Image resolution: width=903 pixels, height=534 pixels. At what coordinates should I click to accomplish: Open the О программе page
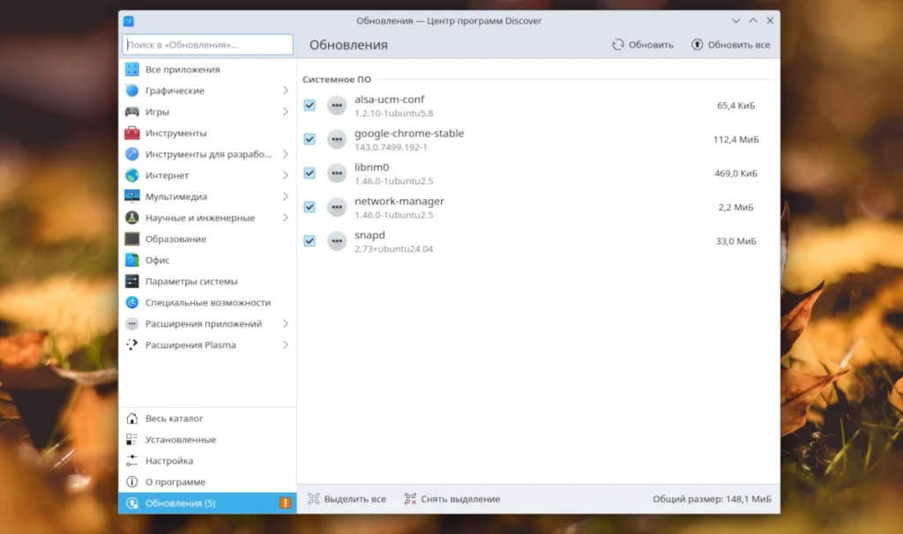[207, 482]
